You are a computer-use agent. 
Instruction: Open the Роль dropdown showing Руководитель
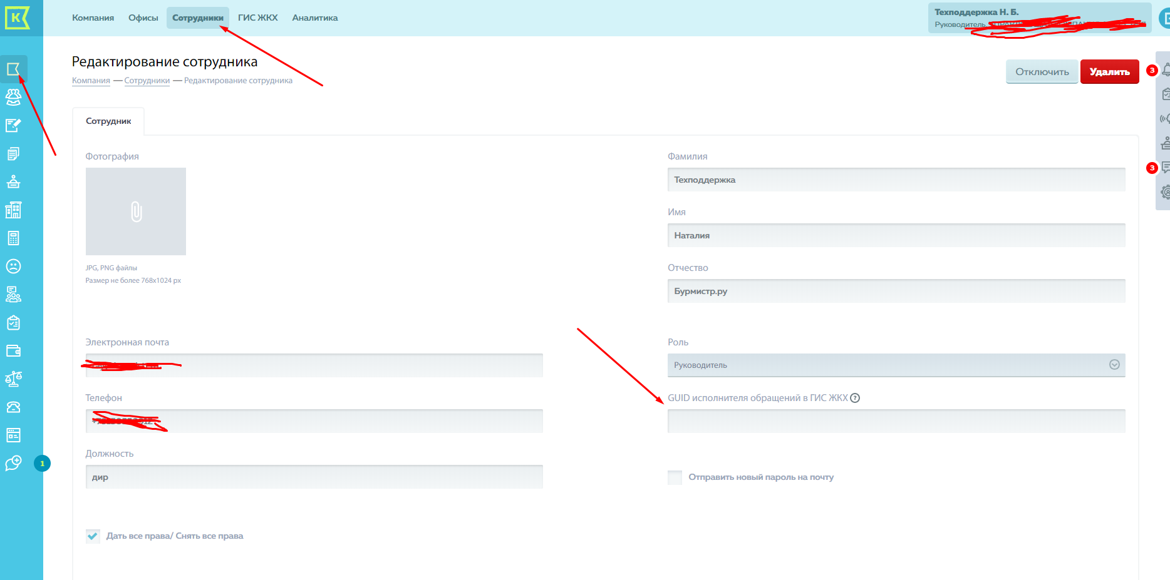tap(896, 365)
